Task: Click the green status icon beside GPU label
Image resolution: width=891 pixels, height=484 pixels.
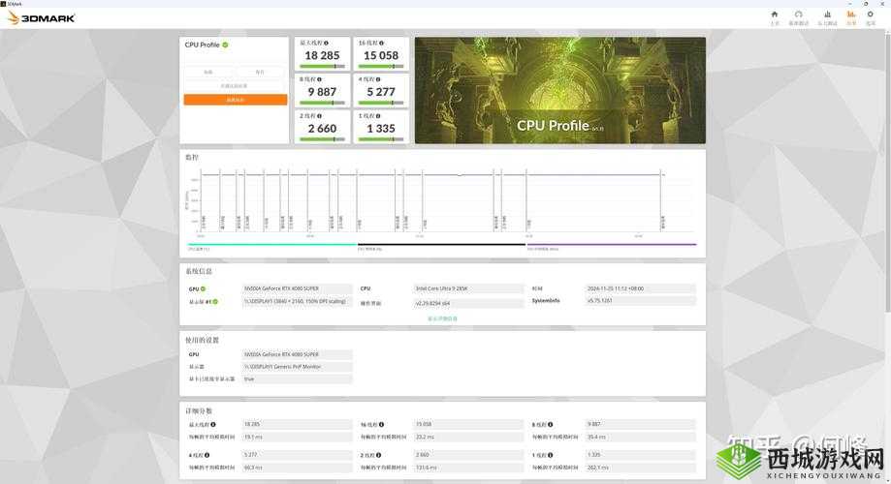Action: point(205,288)
